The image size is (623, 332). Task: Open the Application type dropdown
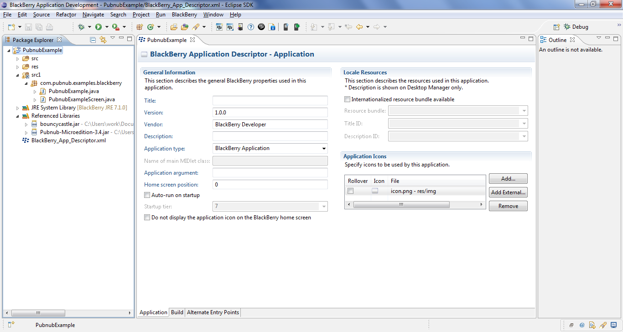coord(324,148)
